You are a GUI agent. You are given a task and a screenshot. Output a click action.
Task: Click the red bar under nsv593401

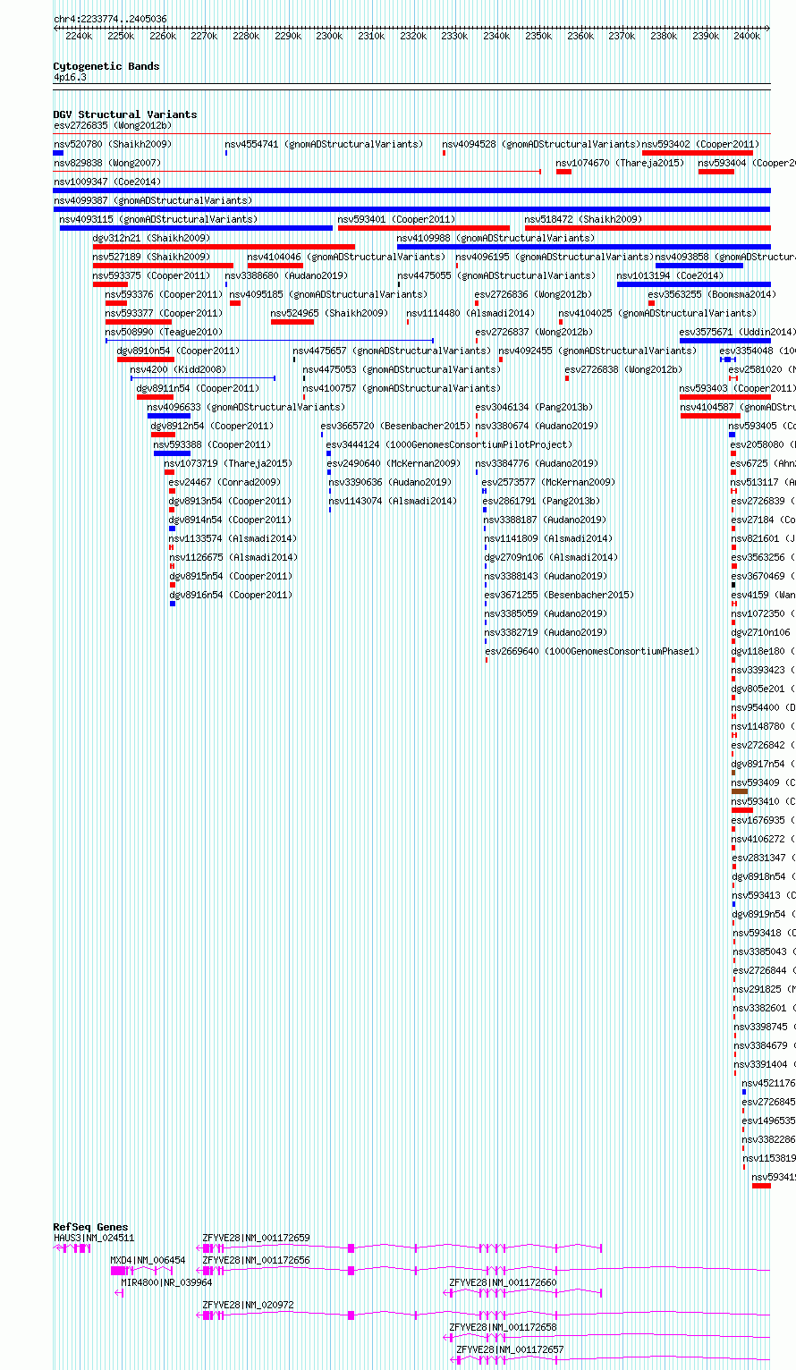[x=424, y=228]
